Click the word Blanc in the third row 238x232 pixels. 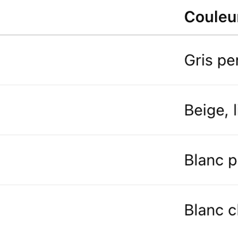pos(204,160)
